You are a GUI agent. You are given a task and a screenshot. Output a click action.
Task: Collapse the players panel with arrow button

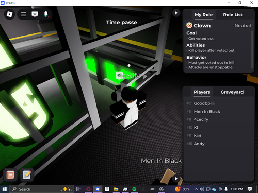[176, 179]
